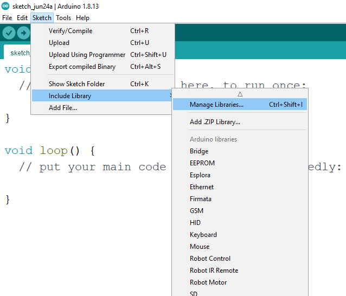Choose Add .ZIP Library... option

tap(215, 122)
